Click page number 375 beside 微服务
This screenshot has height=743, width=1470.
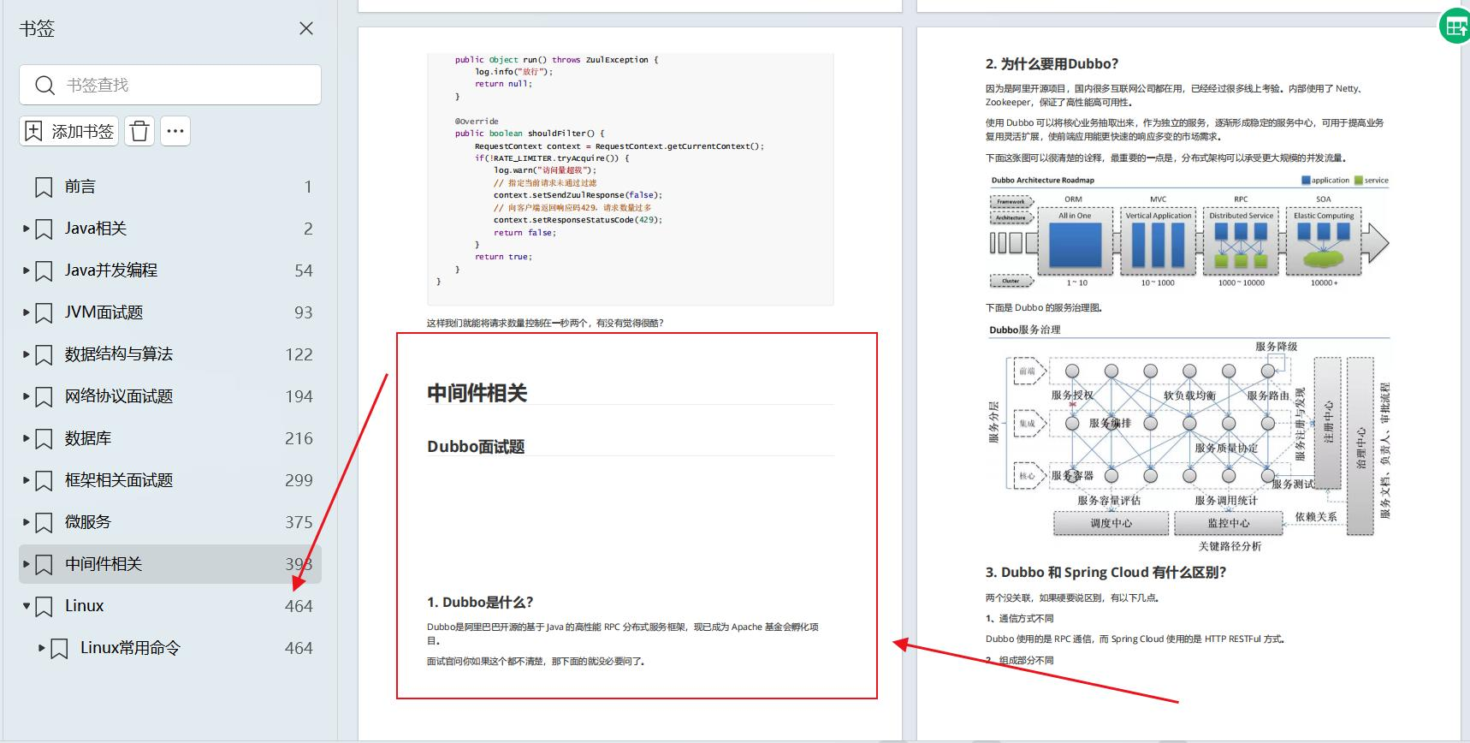[x=299, y=522]
